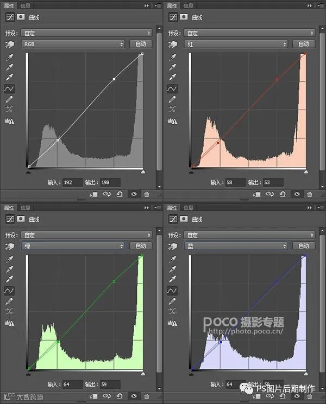This screenshot has width=326, height=404.
Task: Reset adjustment defaults in Green panel
Action: [120, 396]
